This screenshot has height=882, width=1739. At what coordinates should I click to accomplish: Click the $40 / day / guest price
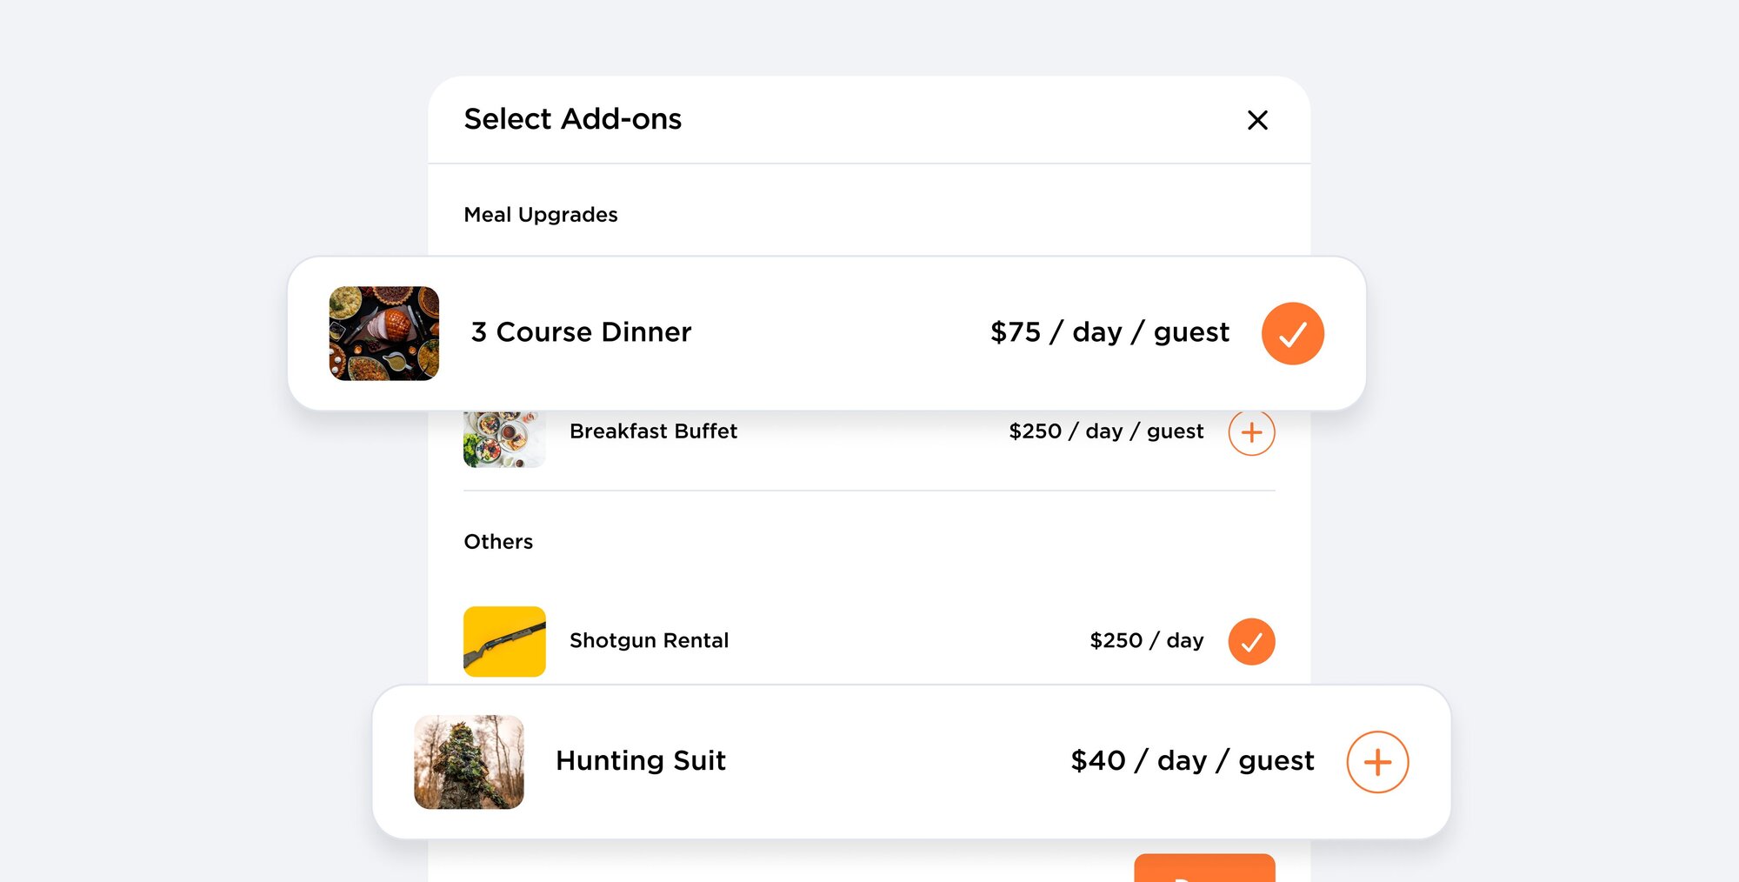(1192, 761)
